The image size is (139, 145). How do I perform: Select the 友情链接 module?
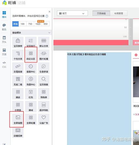18,68
